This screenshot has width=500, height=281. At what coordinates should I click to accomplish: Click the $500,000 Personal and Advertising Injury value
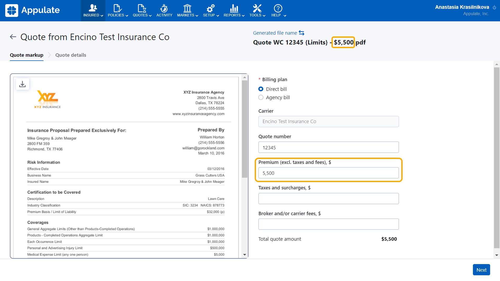click(217, 248)
